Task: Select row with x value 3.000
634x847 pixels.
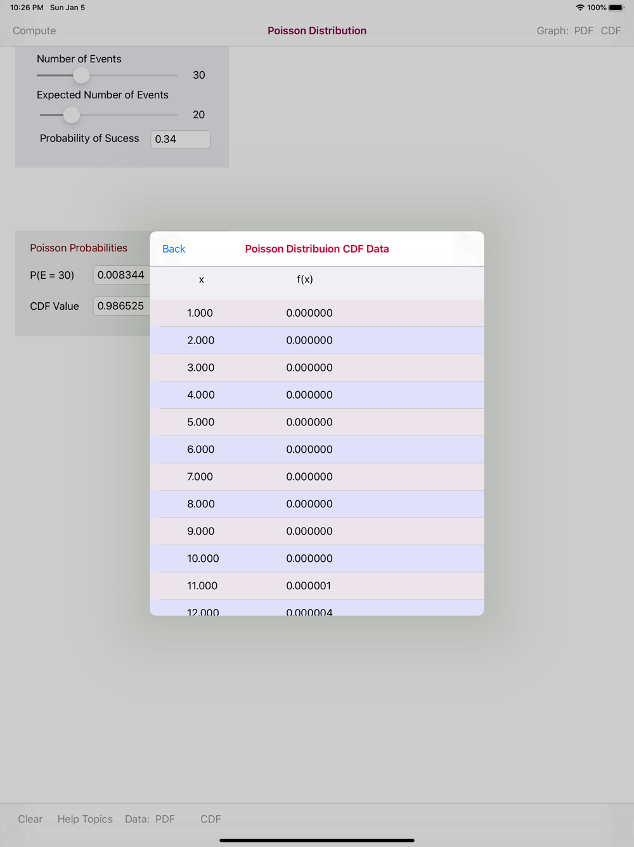Action: point(317,368)
